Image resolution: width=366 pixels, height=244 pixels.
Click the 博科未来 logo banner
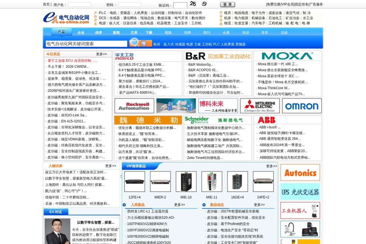coord(218,106)
